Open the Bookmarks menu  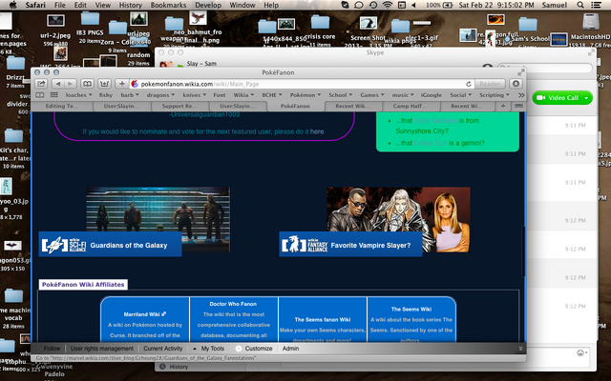point(168,5)
